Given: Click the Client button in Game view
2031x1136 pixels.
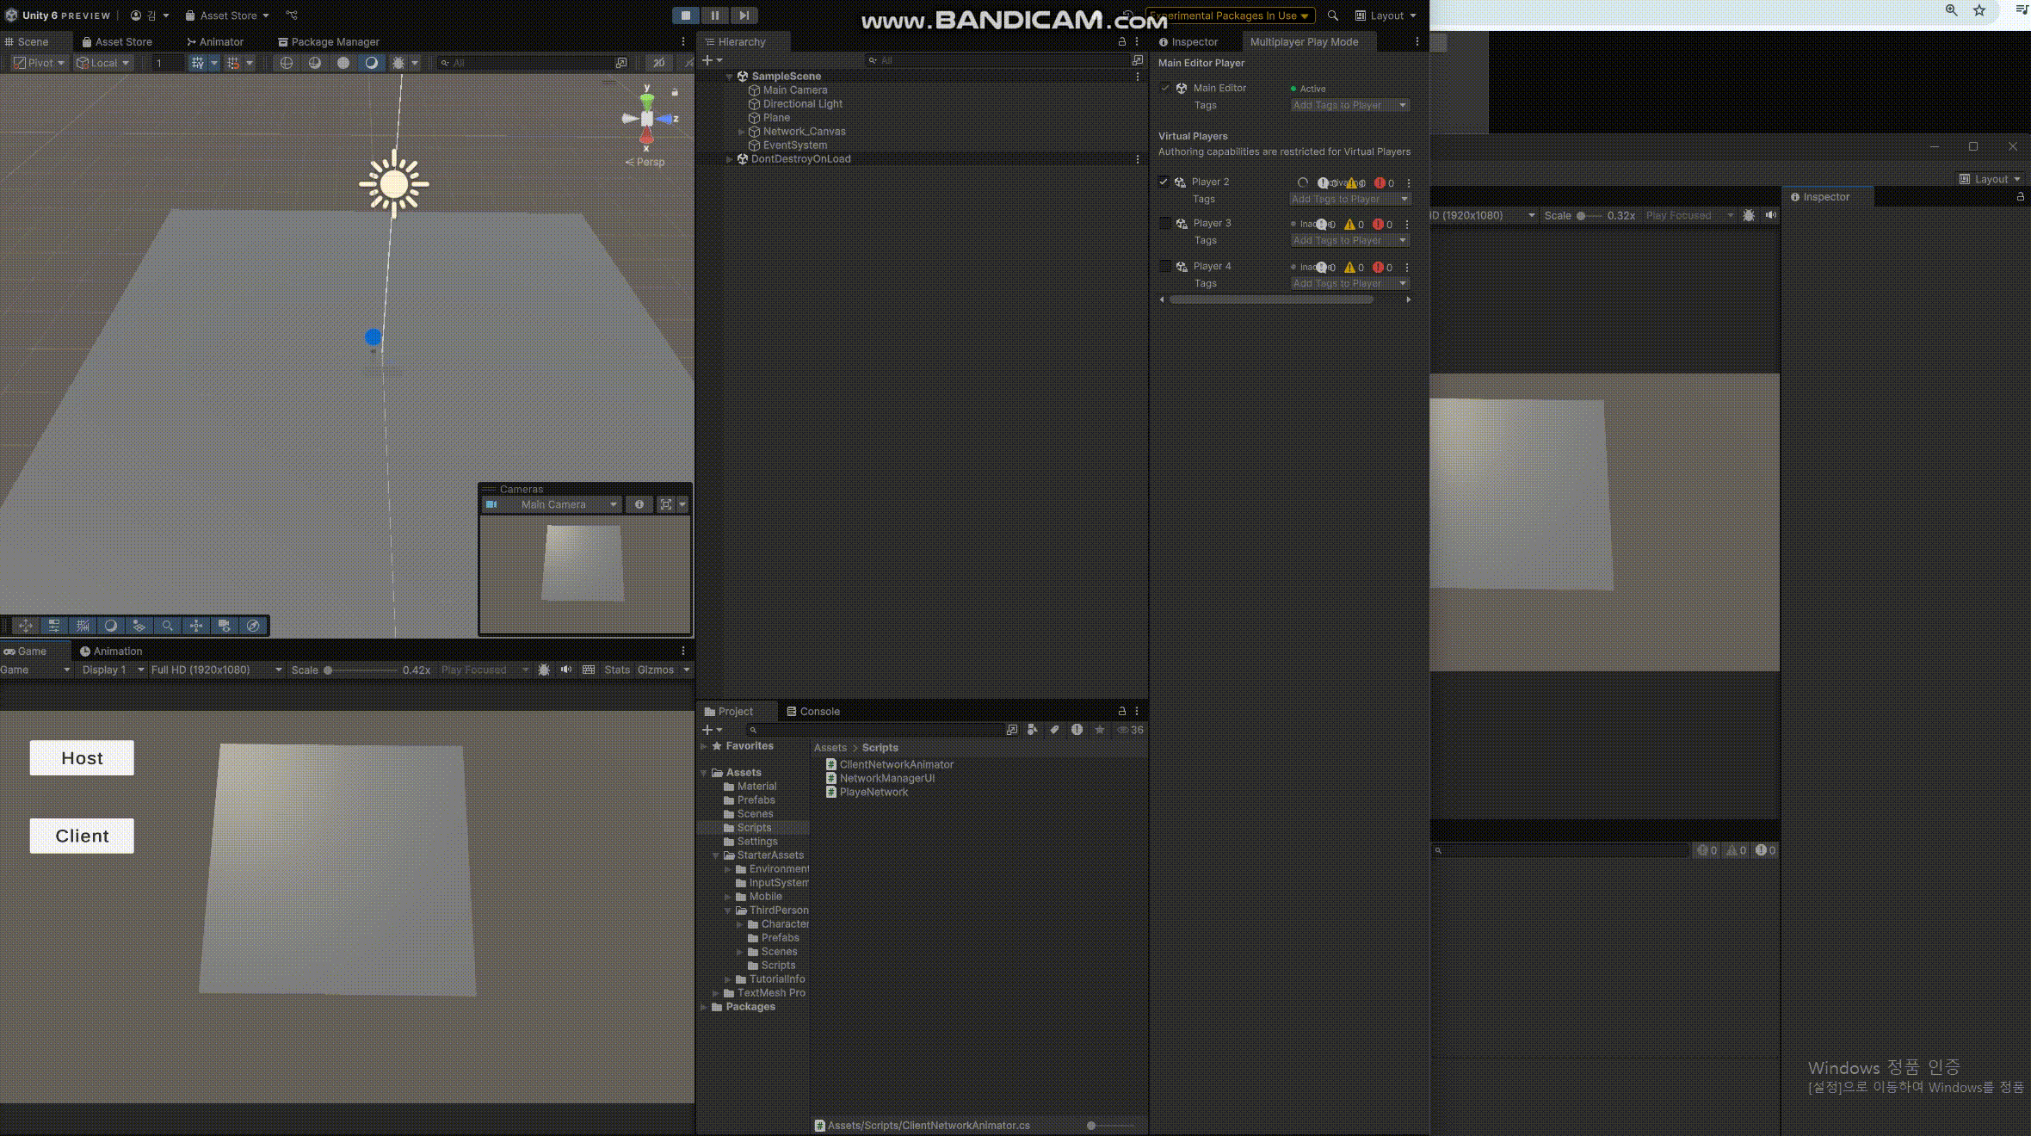Looking at the screenshot, I should coord(82,836).
